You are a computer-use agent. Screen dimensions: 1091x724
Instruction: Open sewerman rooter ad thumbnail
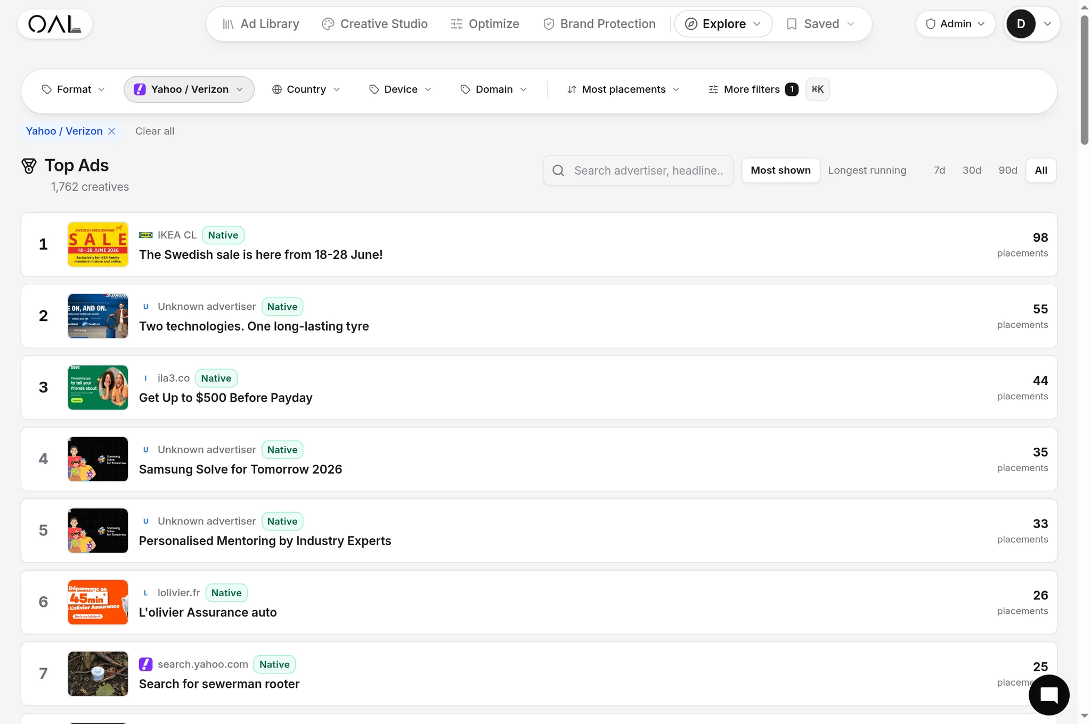pos(98,674)
